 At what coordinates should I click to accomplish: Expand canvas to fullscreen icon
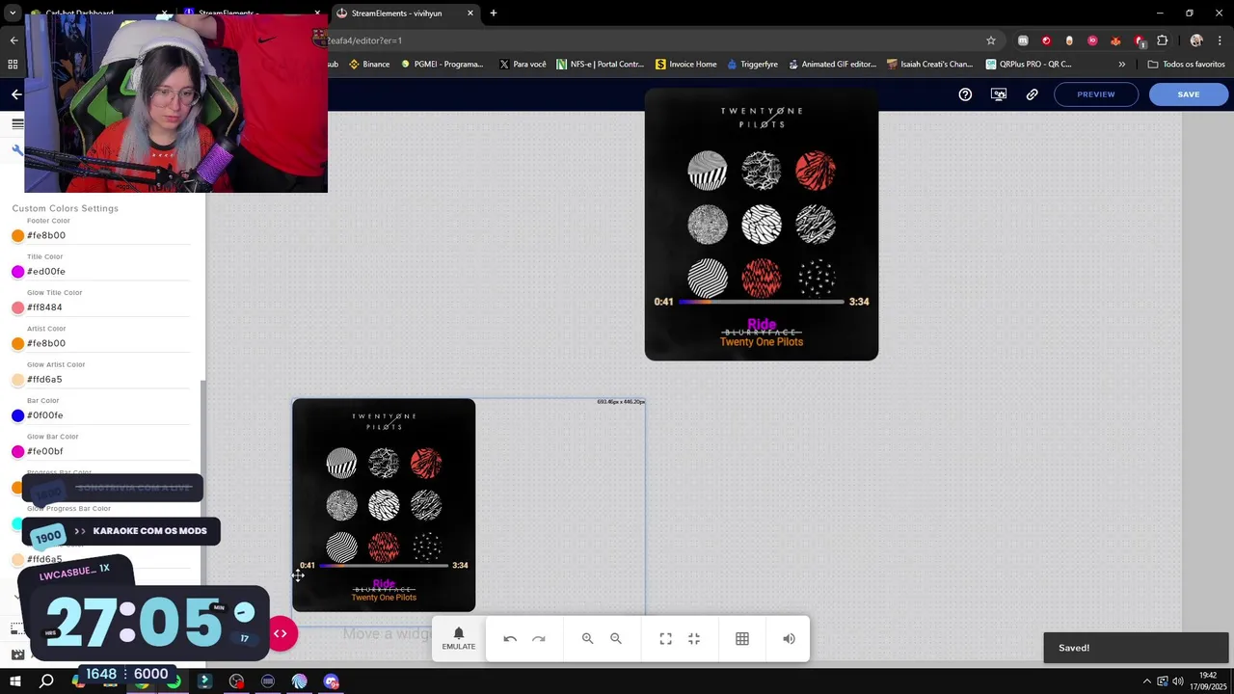click(x=665, y=638)
